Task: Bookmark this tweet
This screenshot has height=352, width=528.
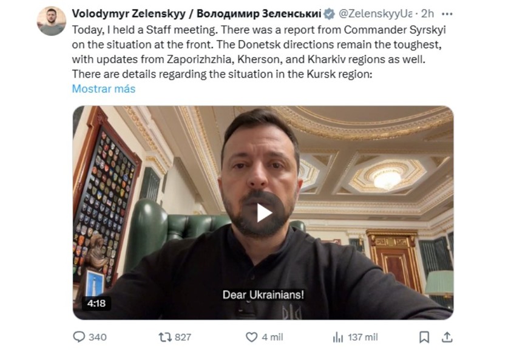Action: tap(424, 337)
